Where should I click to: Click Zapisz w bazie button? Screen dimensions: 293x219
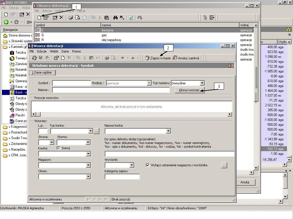158,58
